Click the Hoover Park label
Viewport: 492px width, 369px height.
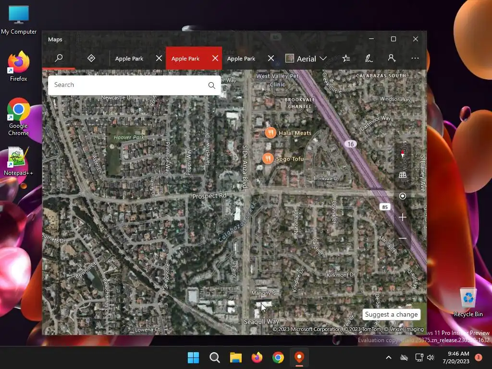129,137
